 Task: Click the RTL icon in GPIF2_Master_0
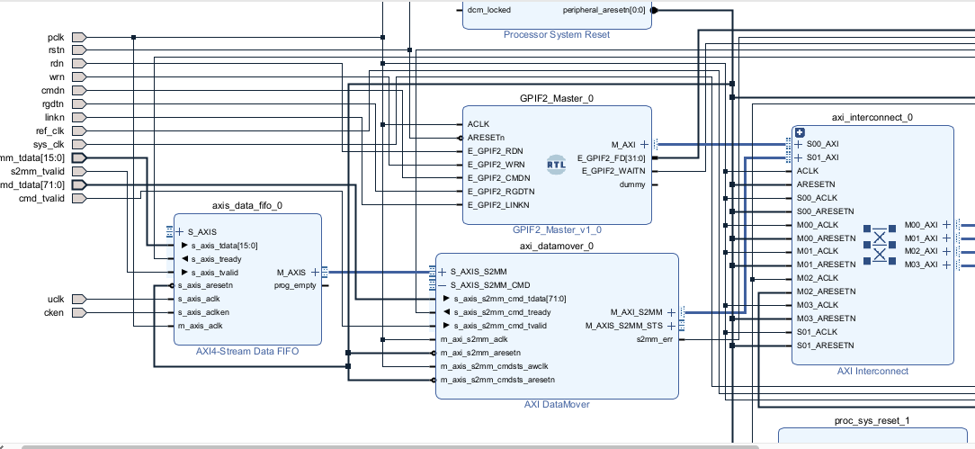tap(557, 164)
